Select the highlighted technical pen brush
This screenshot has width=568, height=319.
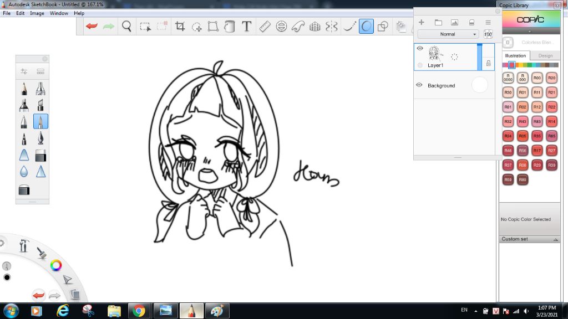[x=40, y=121]
